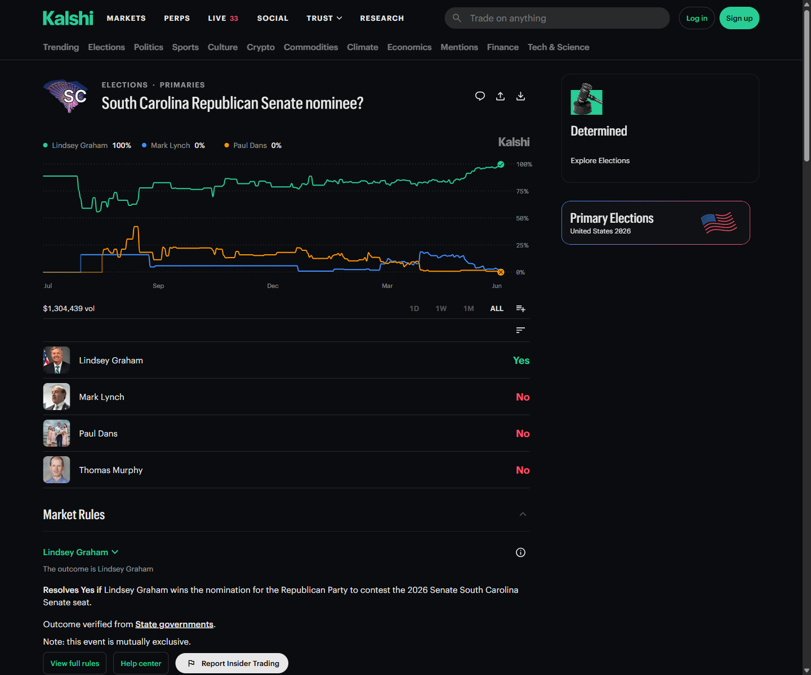This screenshot has width=811, height=675.
Task: Click the ELECTIONS breadcrumb link
Action: point(124,85)
